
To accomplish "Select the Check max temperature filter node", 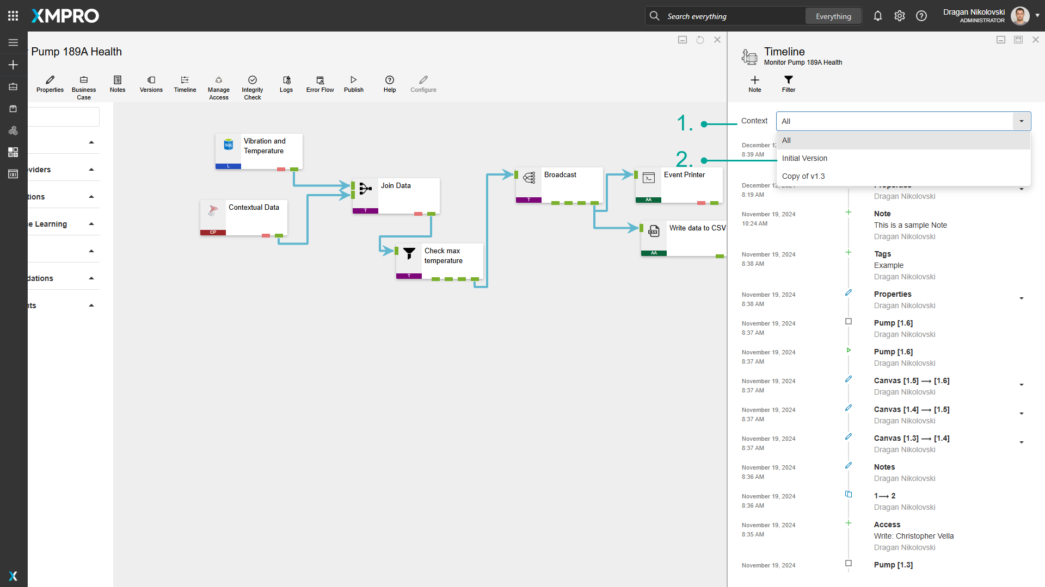I will [440, 261].
